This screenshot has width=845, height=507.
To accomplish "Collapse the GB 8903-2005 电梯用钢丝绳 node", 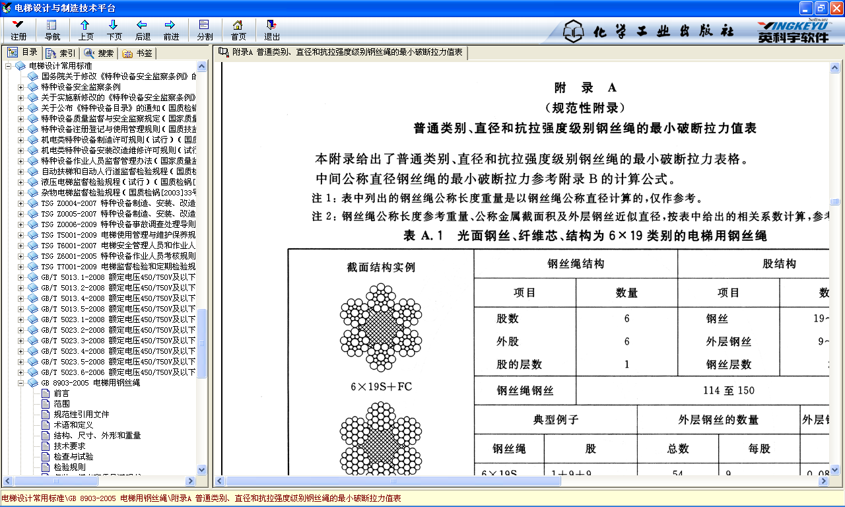I will [20, 383].
